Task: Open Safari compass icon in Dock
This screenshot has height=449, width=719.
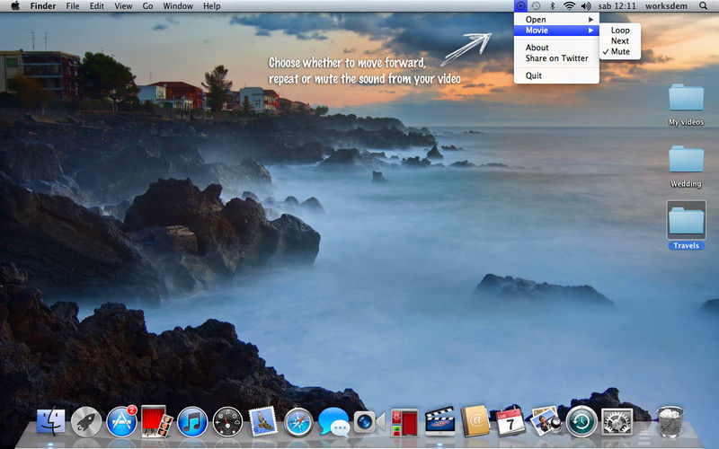Action: point(298,422)
